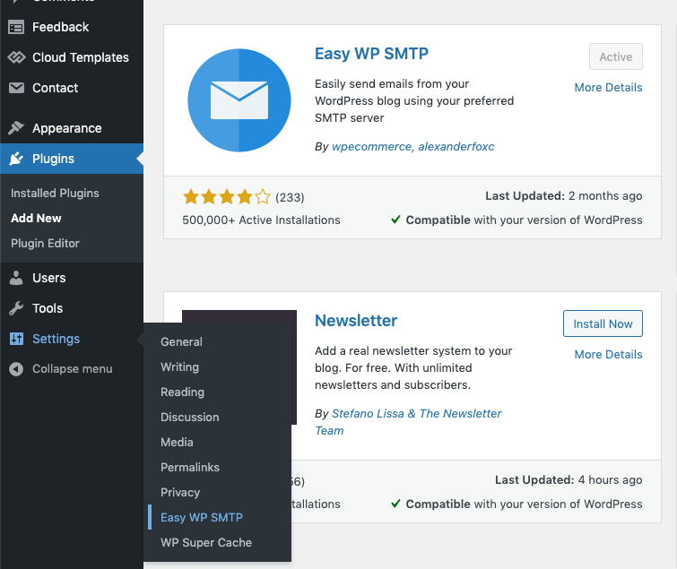
Task: Click Easy WP SMTP compatibility checkmark
Action: 395,220
